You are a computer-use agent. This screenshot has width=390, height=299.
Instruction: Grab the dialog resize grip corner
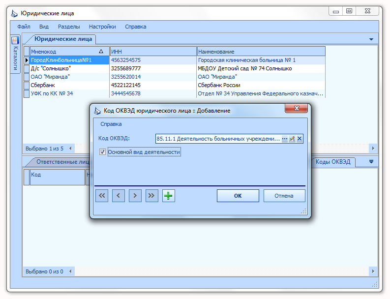click(x=304, y=211)
